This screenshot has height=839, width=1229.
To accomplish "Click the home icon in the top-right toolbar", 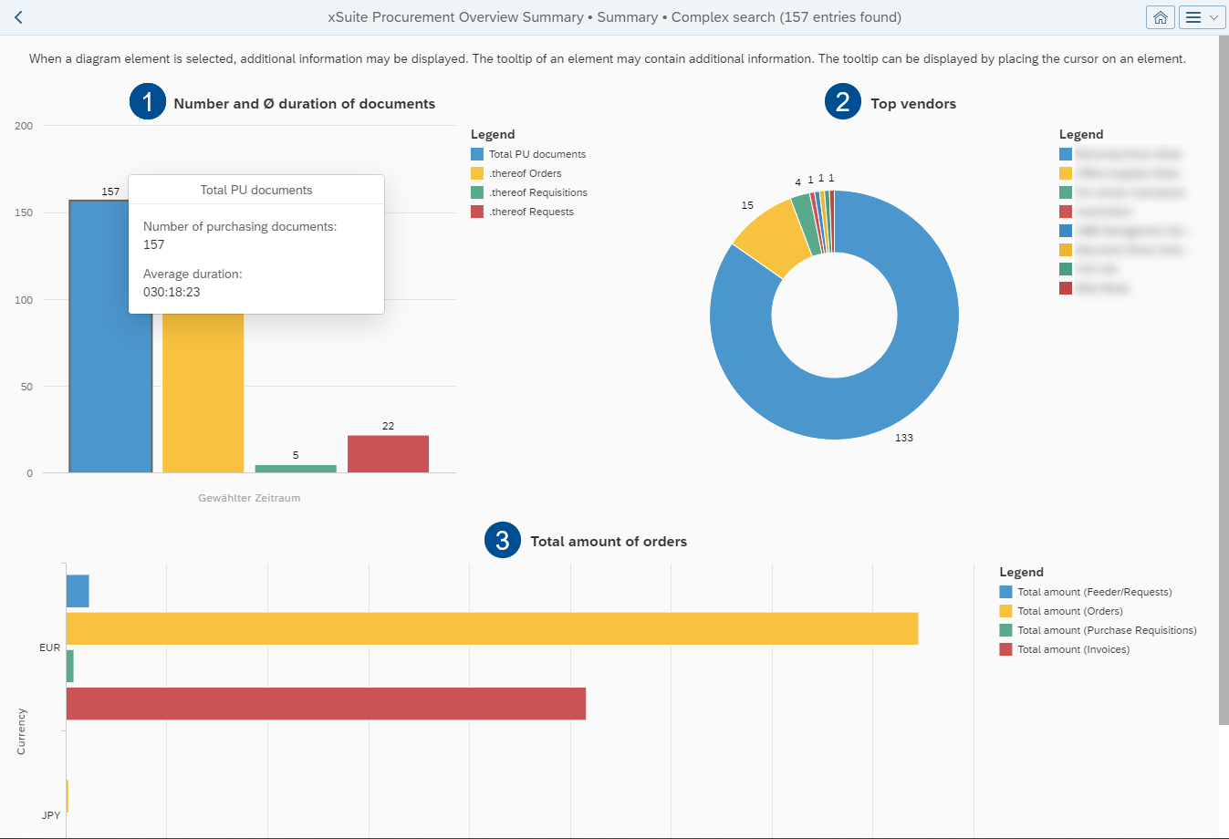I will [1160, 16].
